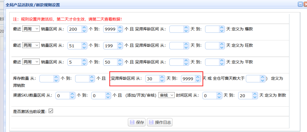
Task: Click the red 注 rule notice text
Action: [x=67, y=19]
